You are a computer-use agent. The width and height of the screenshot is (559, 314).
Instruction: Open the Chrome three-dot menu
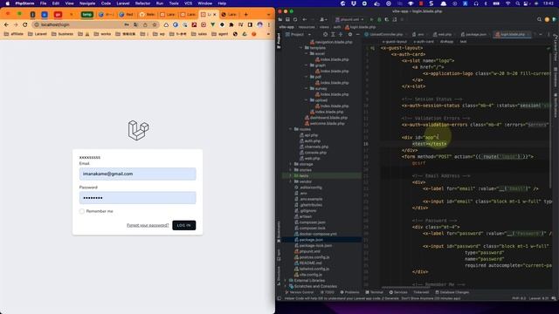click(269, 25)
